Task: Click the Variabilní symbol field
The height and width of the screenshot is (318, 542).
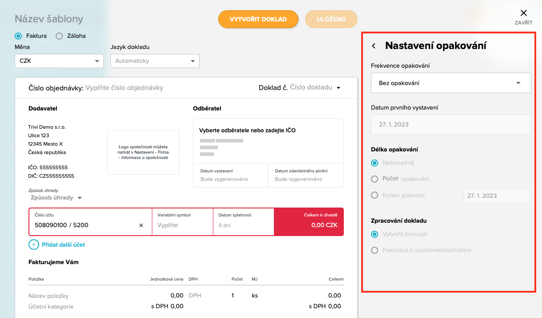Action: click(182, 225)
